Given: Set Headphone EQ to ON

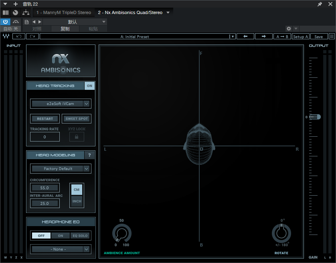Looking at the screenshot, I should click(61, 236).
